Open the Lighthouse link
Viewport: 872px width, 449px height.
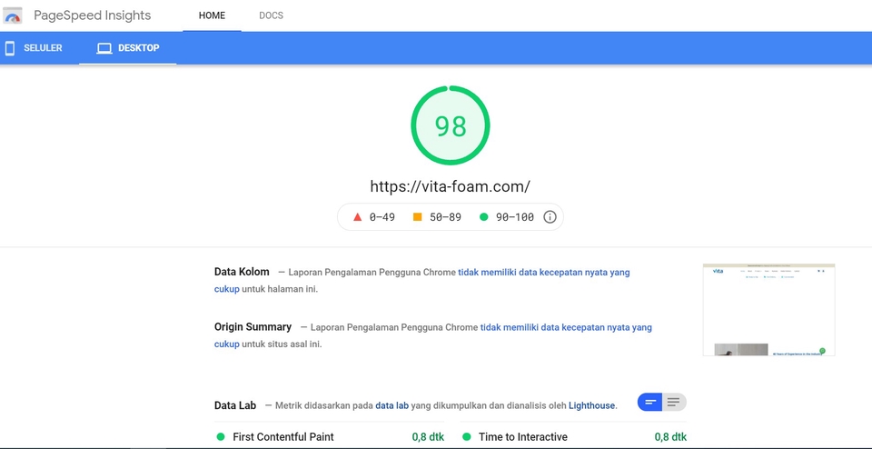591,405
